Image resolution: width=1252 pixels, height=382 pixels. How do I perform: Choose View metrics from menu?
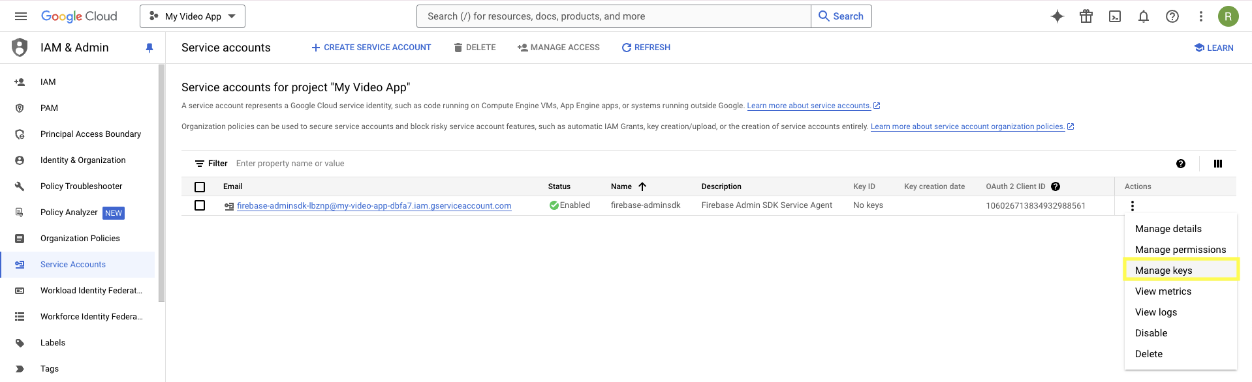click(1181, 291)
